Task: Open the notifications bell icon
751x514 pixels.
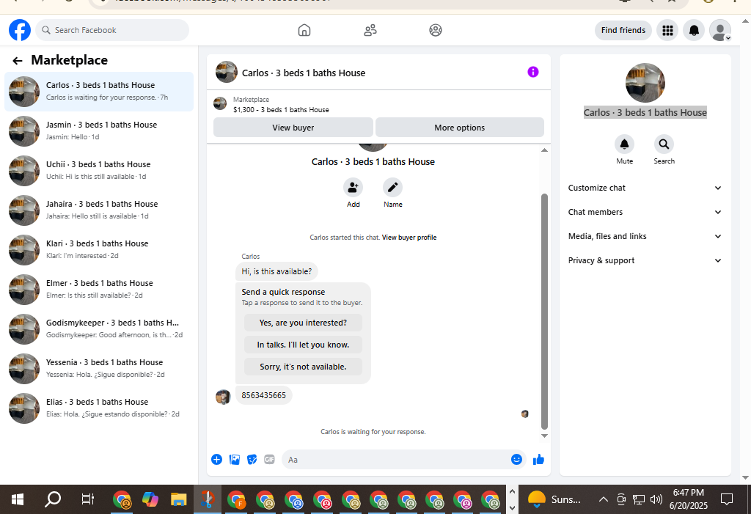Action: coord(694,30)
